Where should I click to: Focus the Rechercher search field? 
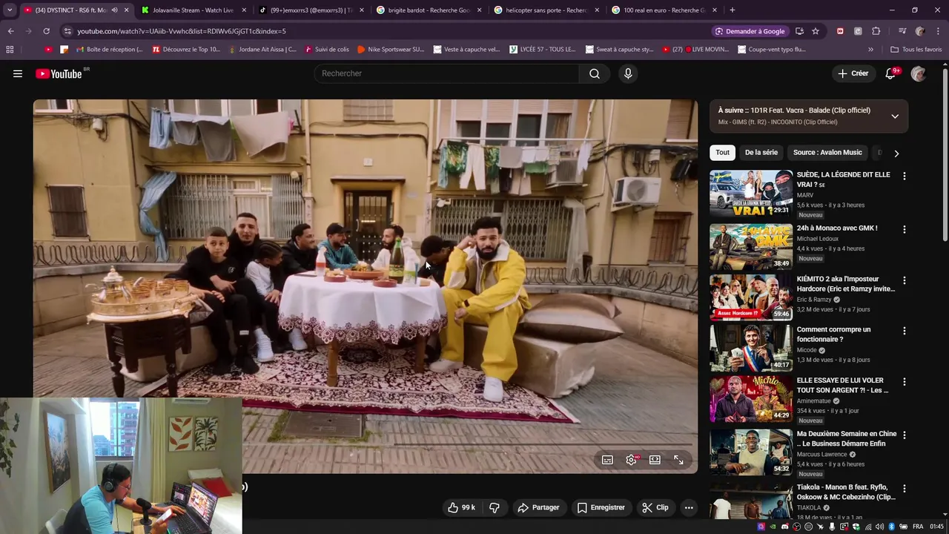pos(447,73)
